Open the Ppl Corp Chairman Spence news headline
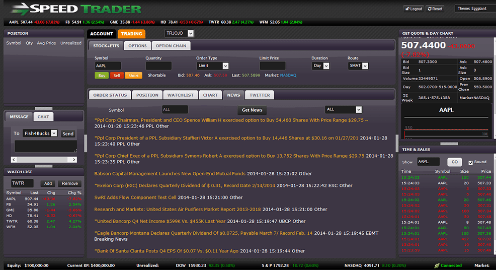 pyautogui.click(x=231, y=120)
